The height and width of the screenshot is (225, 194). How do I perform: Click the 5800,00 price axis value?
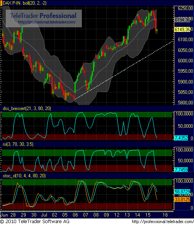coord(186,102)
